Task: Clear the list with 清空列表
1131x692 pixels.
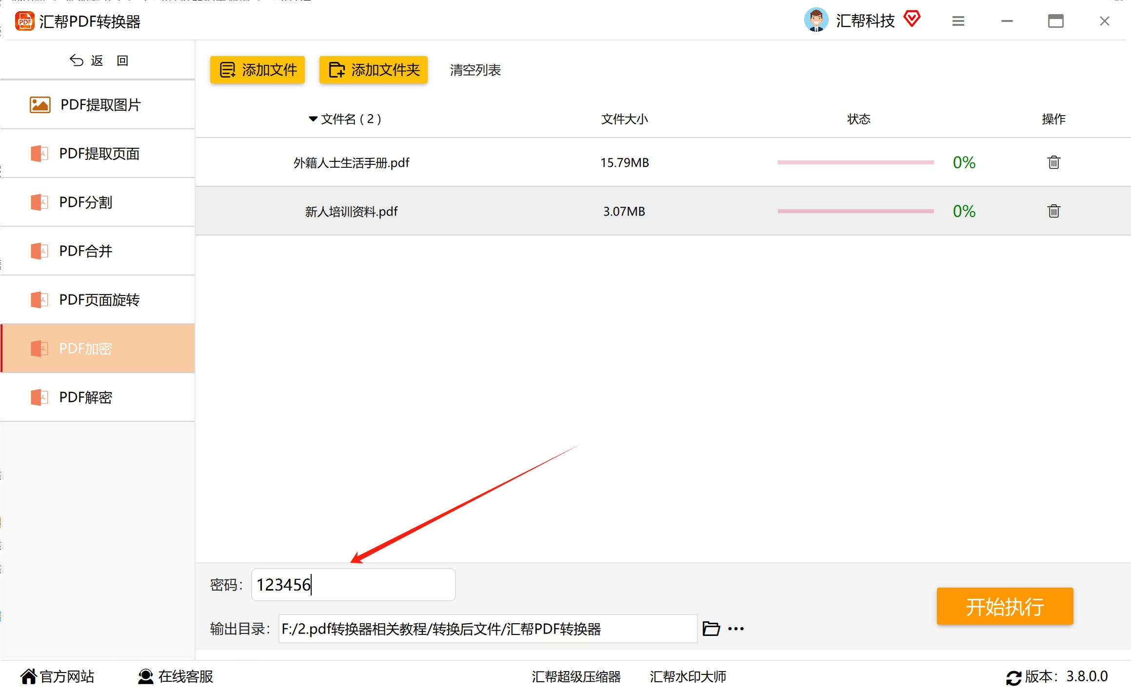Action: point(475,70)
